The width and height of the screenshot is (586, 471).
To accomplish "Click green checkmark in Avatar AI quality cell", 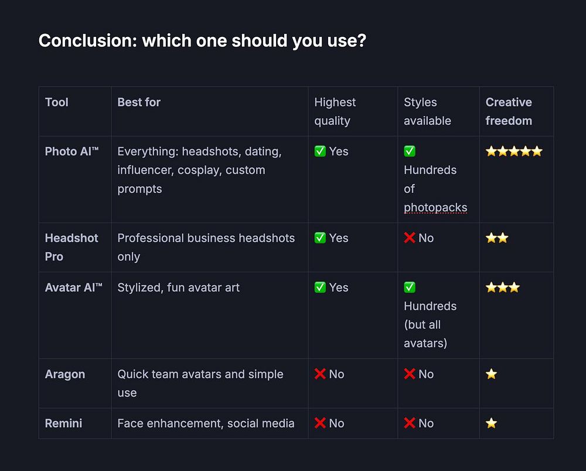I will [320, 287].
